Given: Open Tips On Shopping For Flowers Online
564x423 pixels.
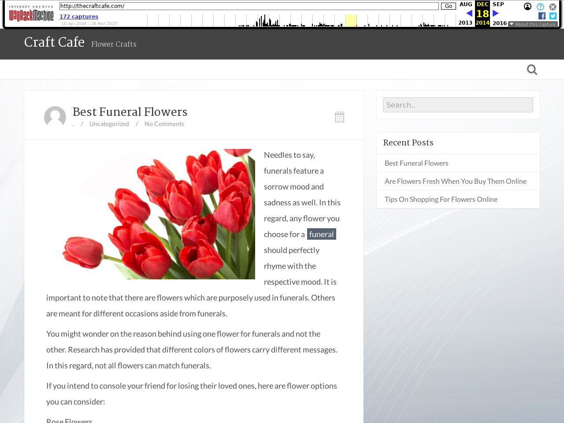Looking at the screenshot, I should pyautogui.click(x=441, y=199).
